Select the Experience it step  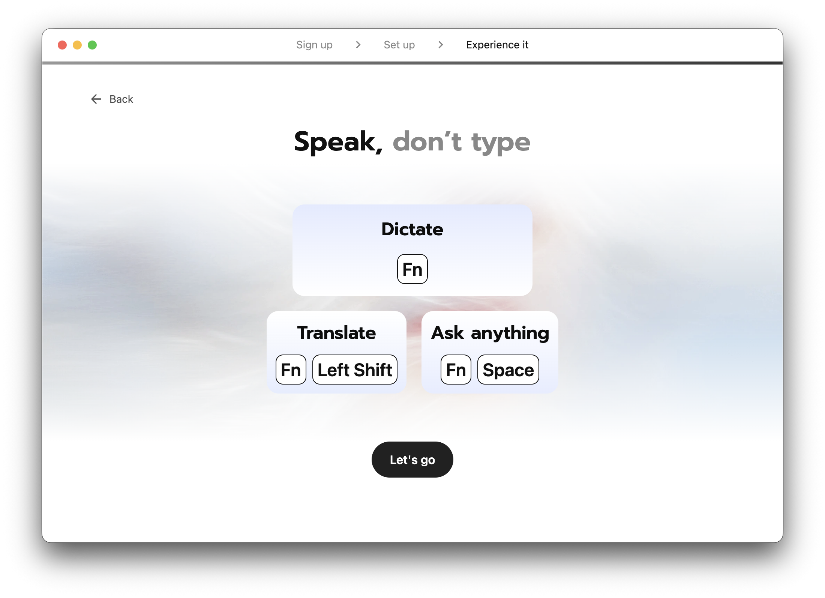[x=497, y=45]
